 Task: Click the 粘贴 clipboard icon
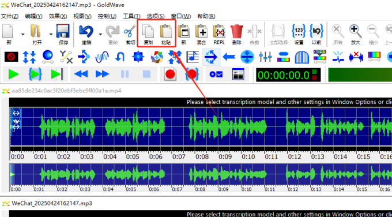(x=166, y=31)
